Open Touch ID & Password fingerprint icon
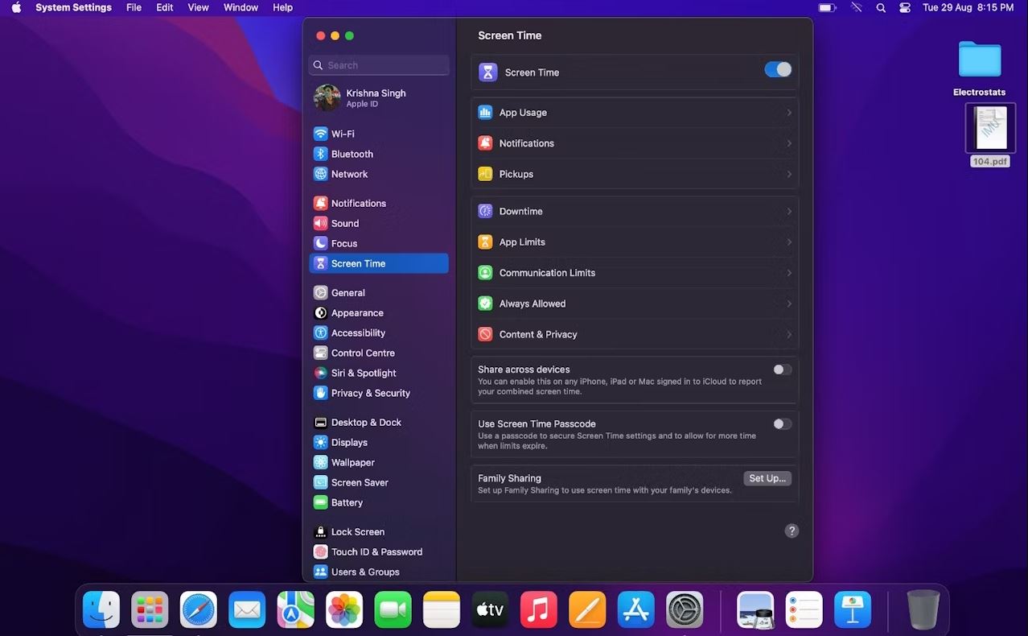 click(320, 551)
